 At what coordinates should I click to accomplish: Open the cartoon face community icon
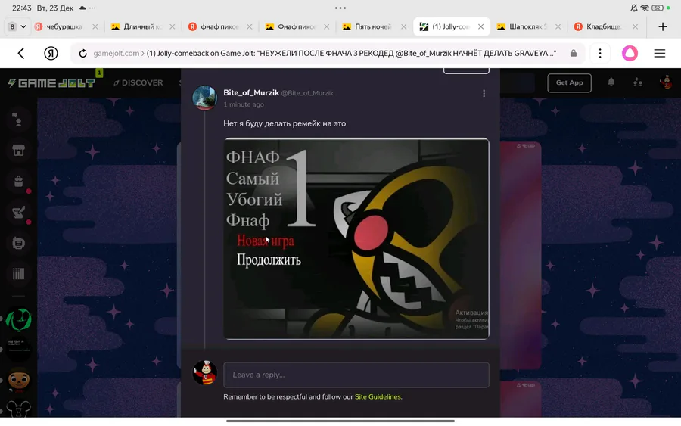pyautogui.click(x=18, y=380)
